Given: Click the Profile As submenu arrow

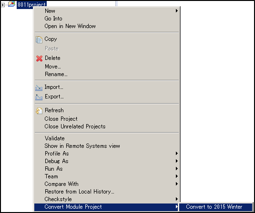Looking at the screenshot, I should [177, 154].
